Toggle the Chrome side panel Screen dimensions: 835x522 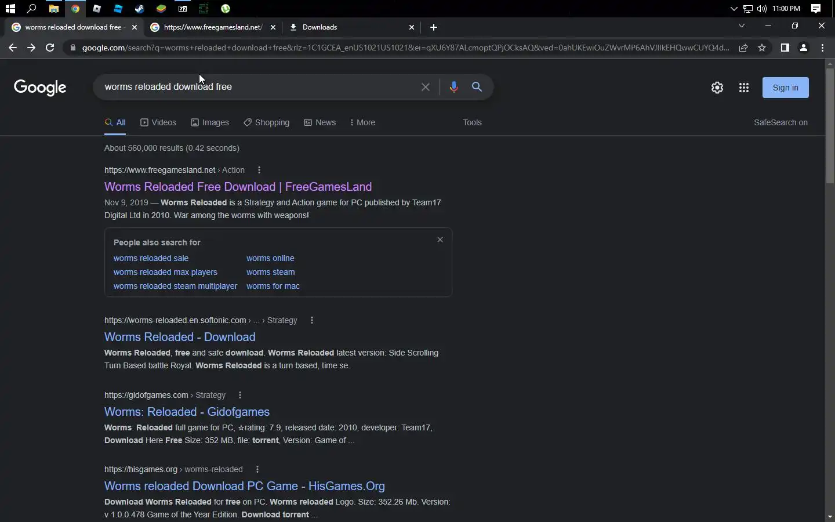click(785, 48)
